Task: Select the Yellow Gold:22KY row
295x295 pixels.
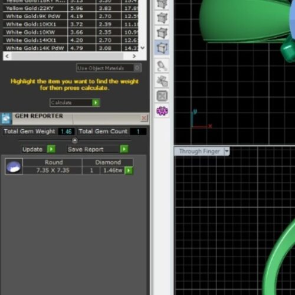Action: 71,8
